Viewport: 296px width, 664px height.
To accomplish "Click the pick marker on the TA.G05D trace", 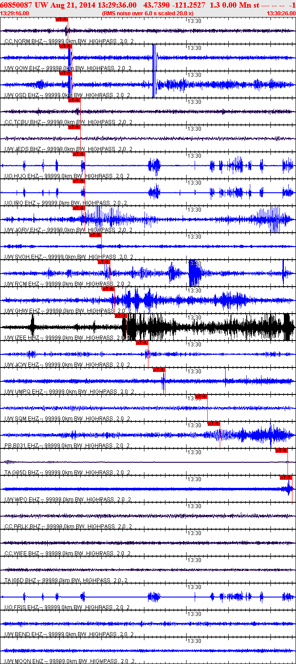I will (x=282, y=451).
